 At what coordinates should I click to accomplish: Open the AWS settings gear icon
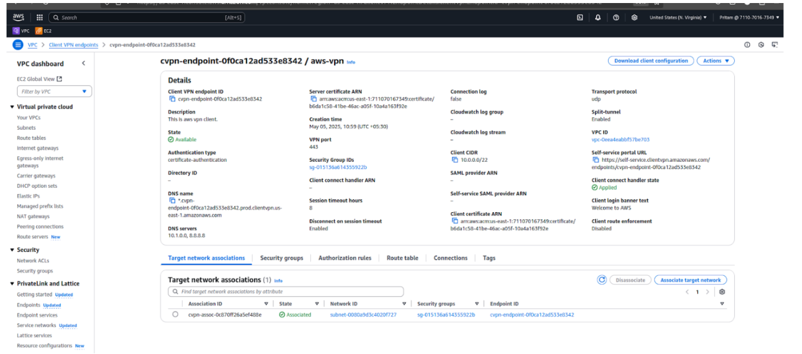pos(633,17)
